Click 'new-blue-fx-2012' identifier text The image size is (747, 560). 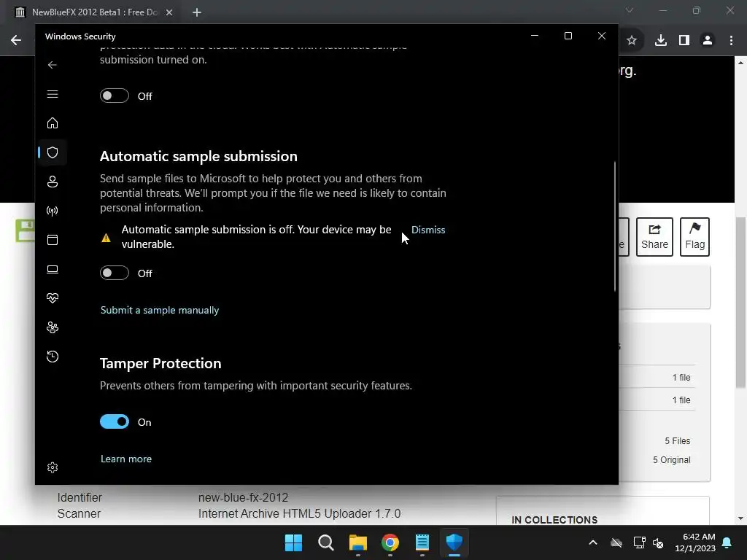244,497
